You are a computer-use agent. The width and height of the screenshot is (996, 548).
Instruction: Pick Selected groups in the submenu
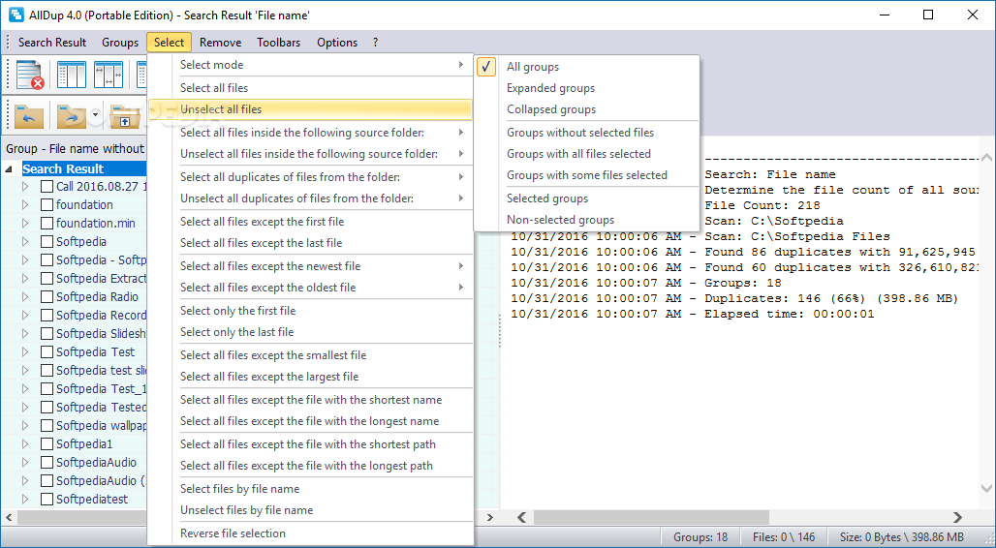coord(587,198)
